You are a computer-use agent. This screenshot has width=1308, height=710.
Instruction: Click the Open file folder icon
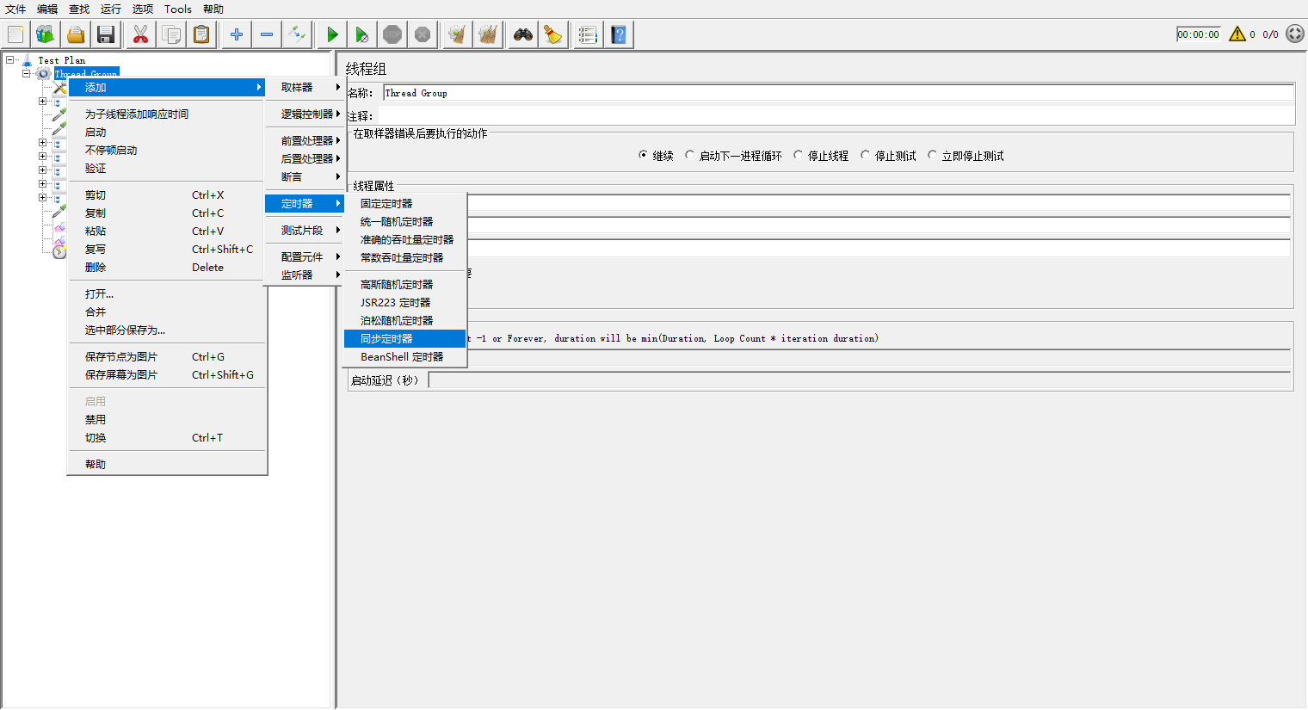point(76,34)
